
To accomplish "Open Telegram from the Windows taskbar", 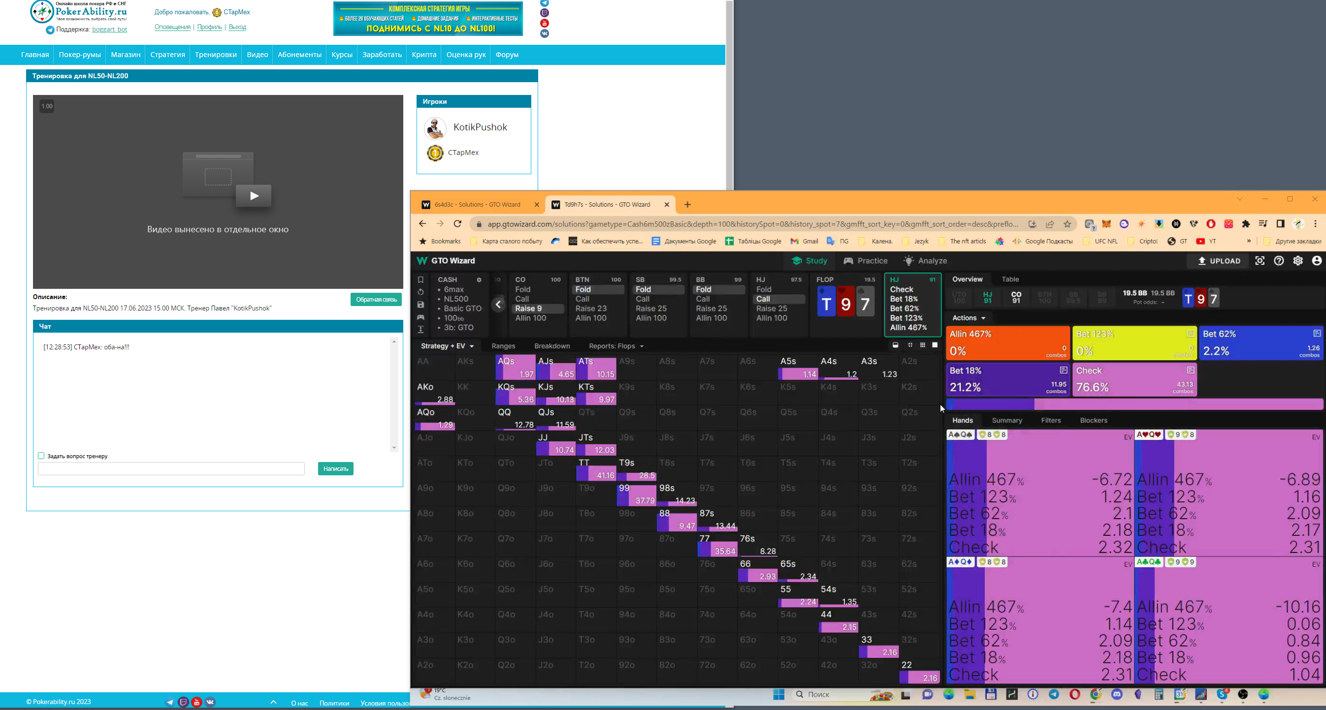I will [x=1054, y=695].
